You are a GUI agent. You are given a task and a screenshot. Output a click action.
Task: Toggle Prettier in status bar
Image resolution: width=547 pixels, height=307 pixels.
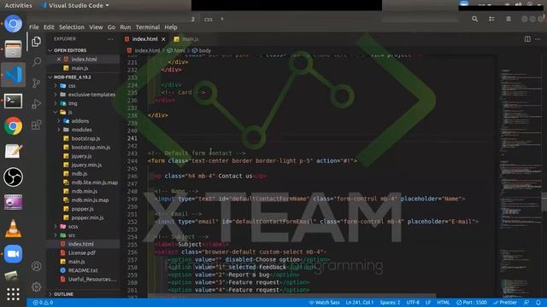point(505,303)
